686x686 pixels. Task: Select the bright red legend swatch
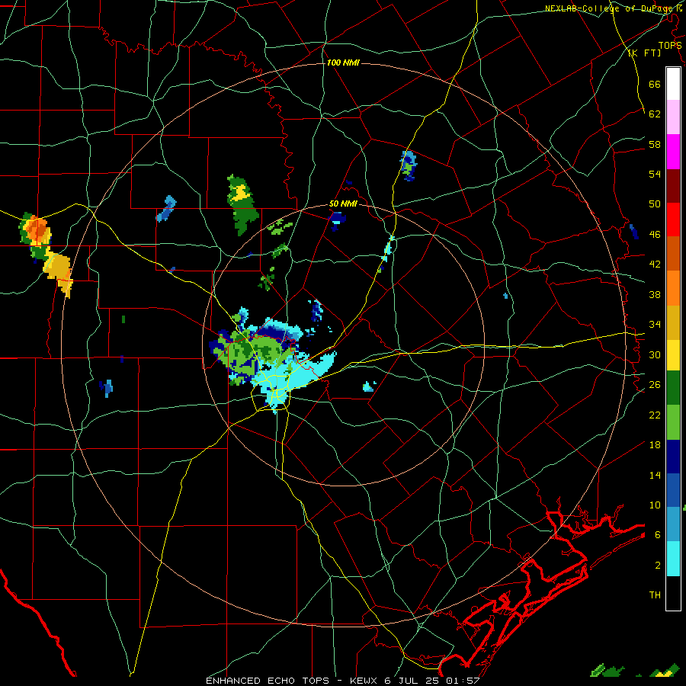point(673,220)
